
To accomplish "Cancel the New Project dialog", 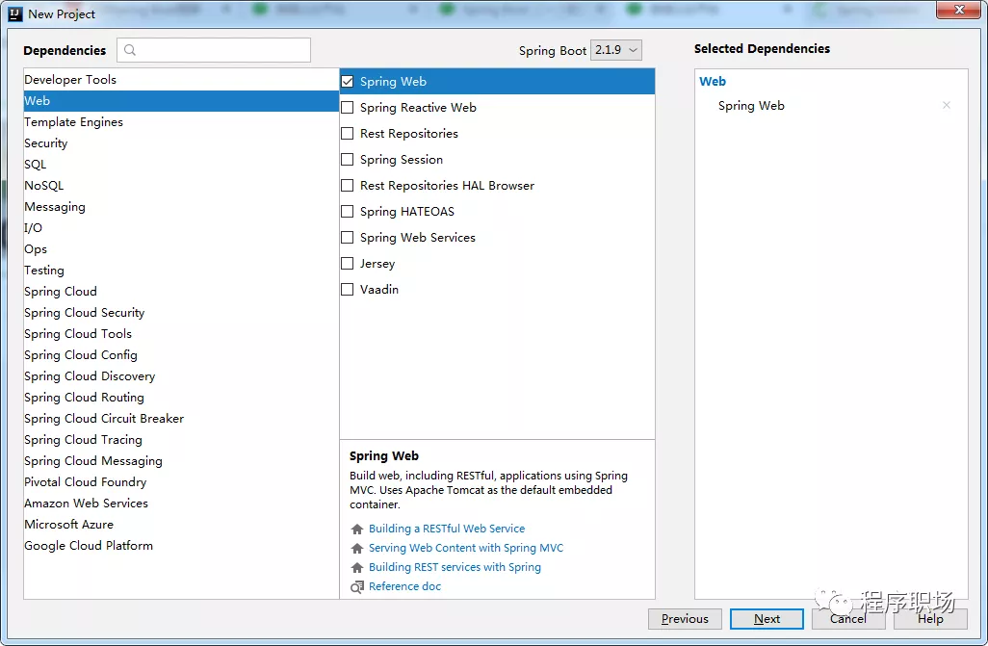I will (x=848, y=619).
